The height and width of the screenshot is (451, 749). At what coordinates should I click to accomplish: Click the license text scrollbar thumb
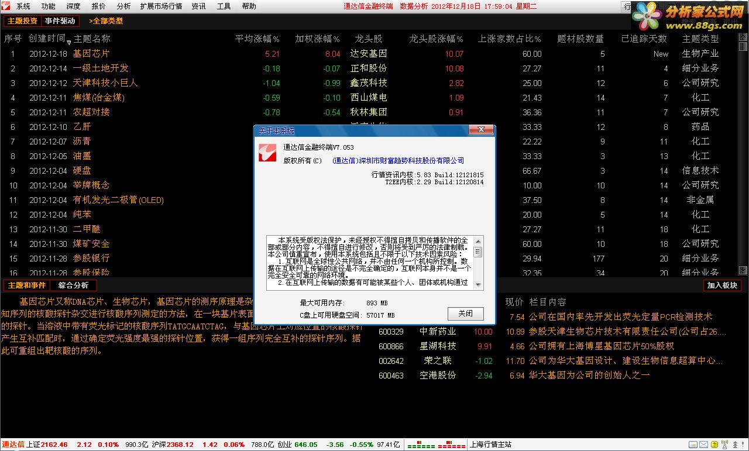tap(478, 252)
